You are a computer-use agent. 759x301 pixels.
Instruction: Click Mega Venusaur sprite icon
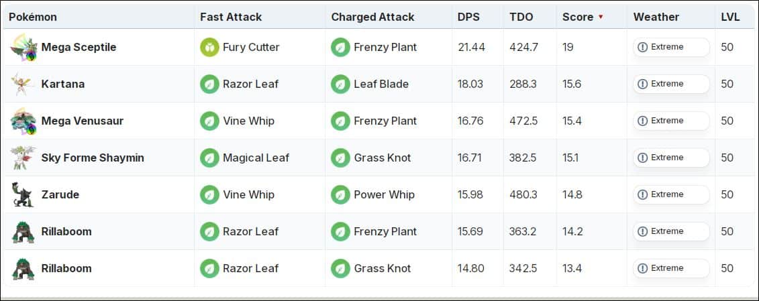[x=22, y=121]
